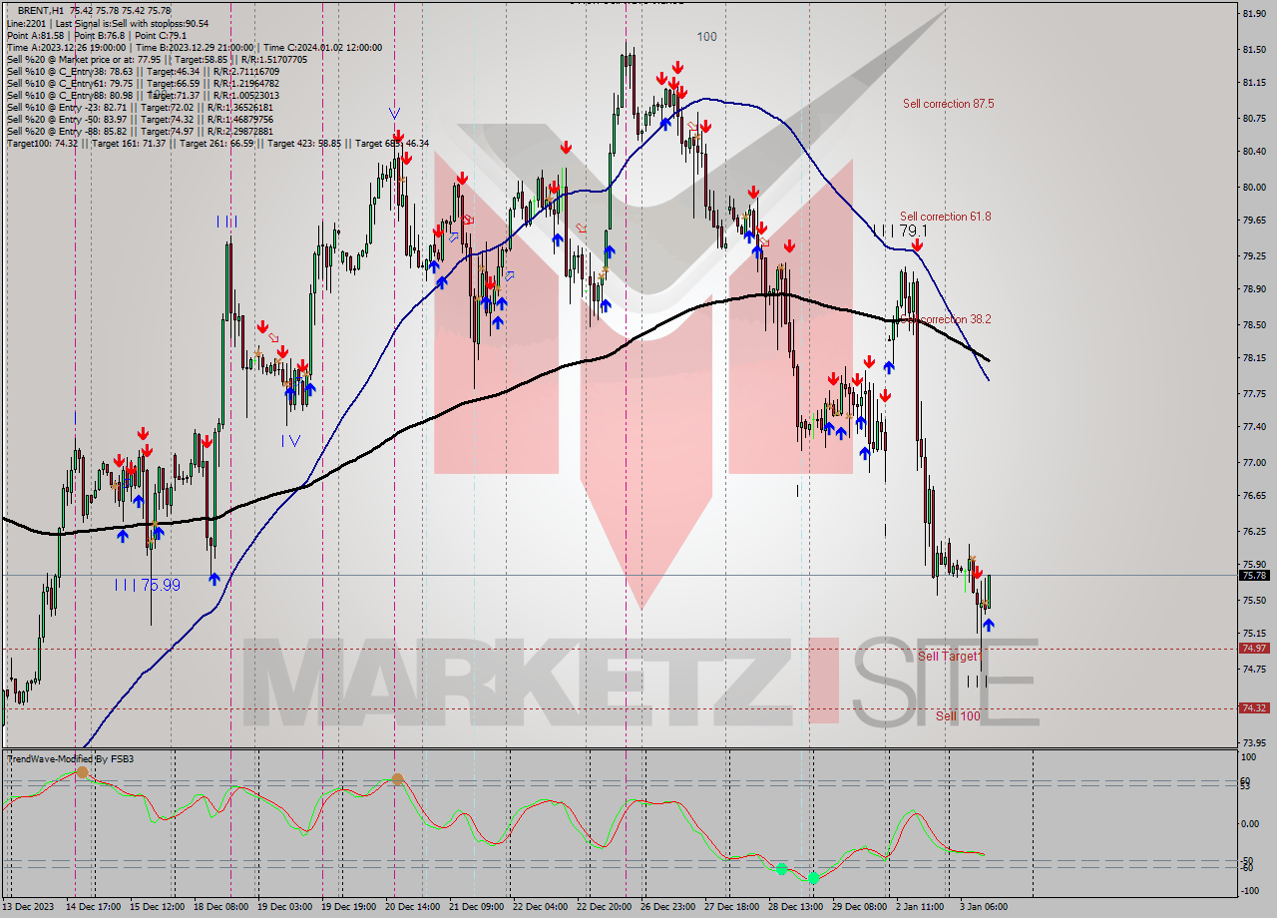Click the '18 Dec 08:00' time label
This screenshot has height=918, width=1277.
(220, 907)
